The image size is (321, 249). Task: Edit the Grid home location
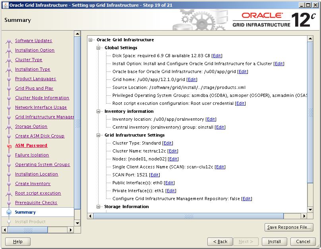click(x=192, y=79)
